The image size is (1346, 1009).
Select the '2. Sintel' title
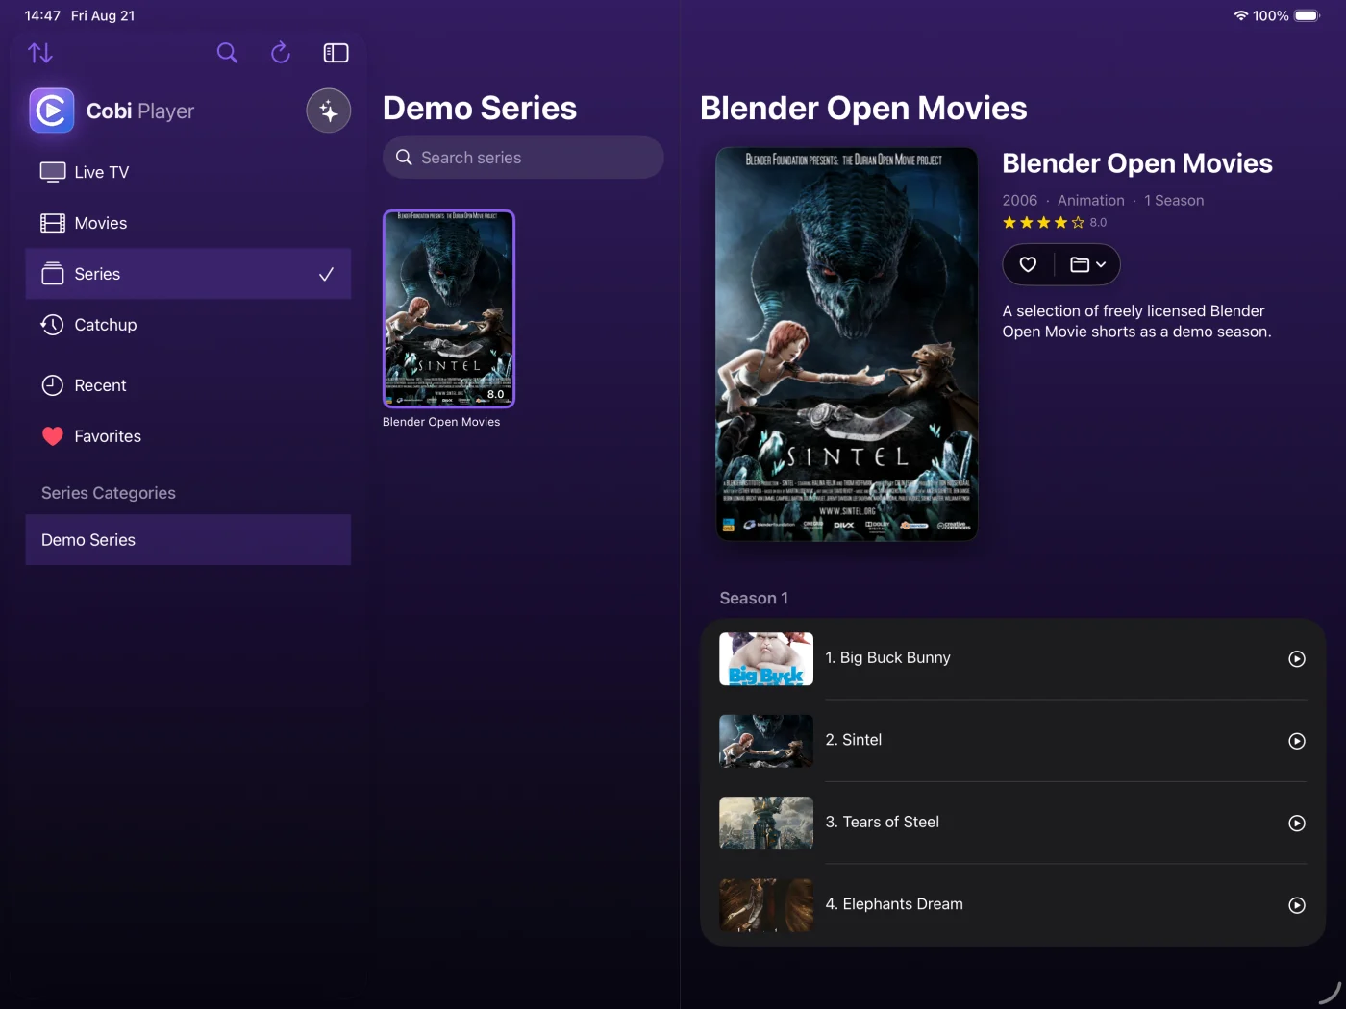pyautogui.click(x=853, y=740)
